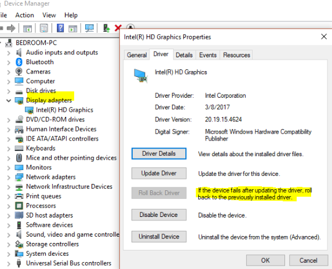
Task: Collapse the Display adapters node
Action: pos(9,101)
